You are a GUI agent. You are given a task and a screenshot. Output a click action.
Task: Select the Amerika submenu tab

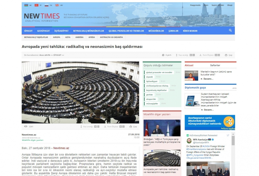tap(79, 37)
